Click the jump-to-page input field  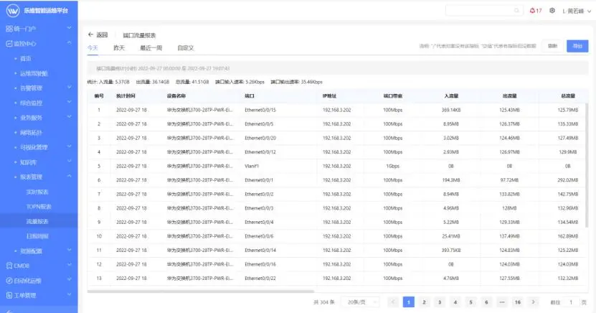click(x=571, y=302)
